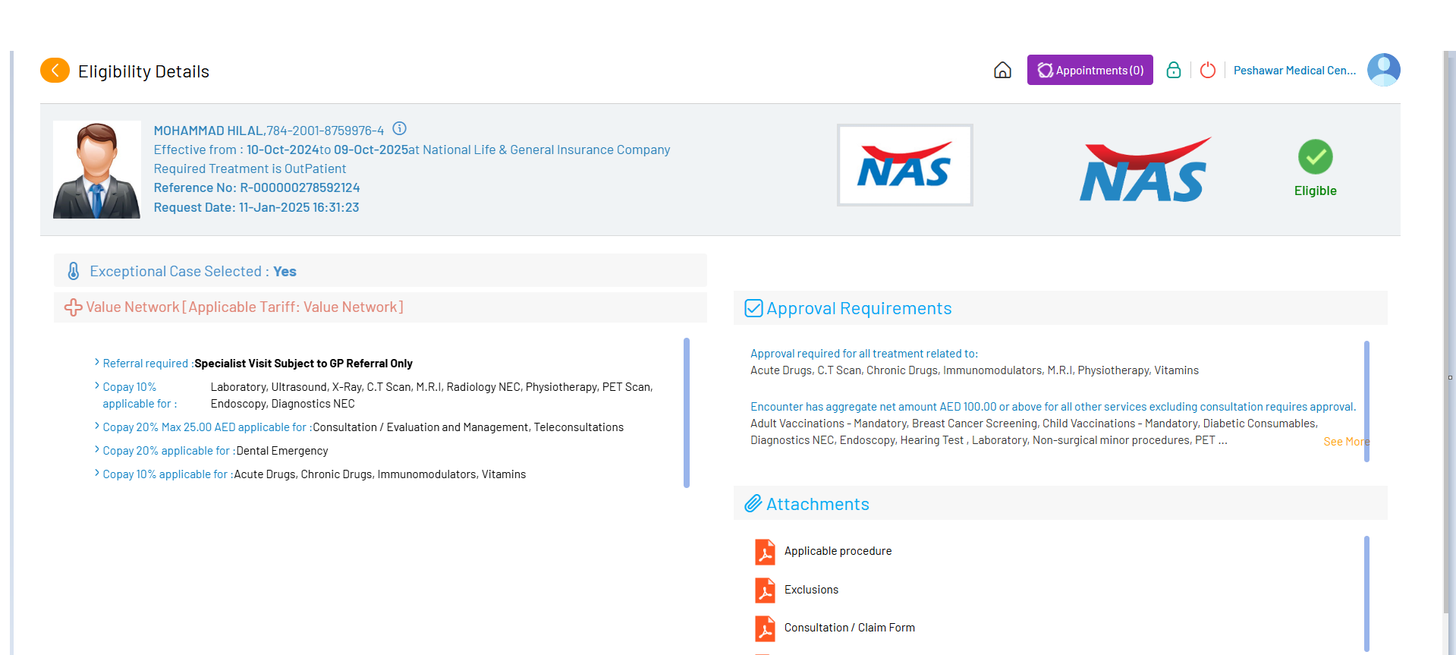Open the Consultation / Claim Form PDF icon
Screen dimensions: 1456x655
click(765, 628)
